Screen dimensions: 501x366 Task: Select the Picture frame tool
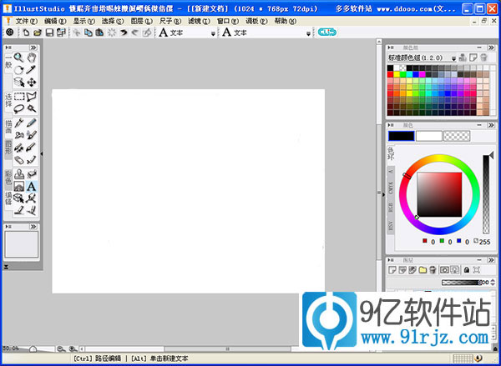tap(19, 186)
